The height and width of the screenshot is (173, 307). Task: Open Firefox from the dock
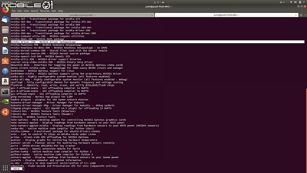coord(5,9)
